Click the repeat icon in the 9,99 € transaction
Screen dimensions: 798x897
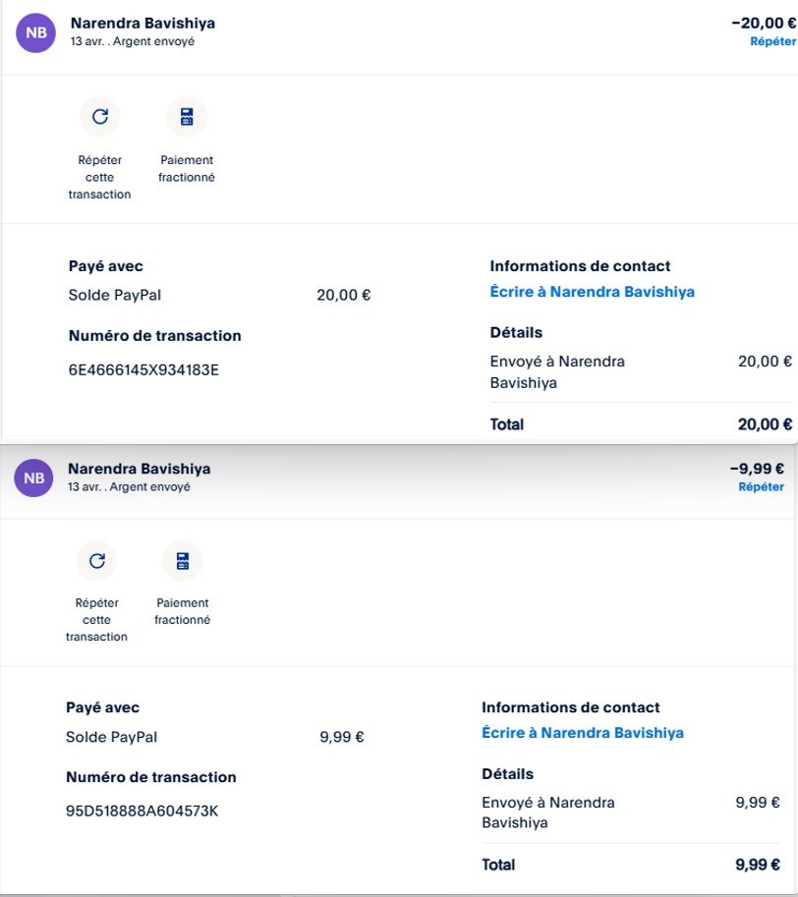[x=96, y=561]
